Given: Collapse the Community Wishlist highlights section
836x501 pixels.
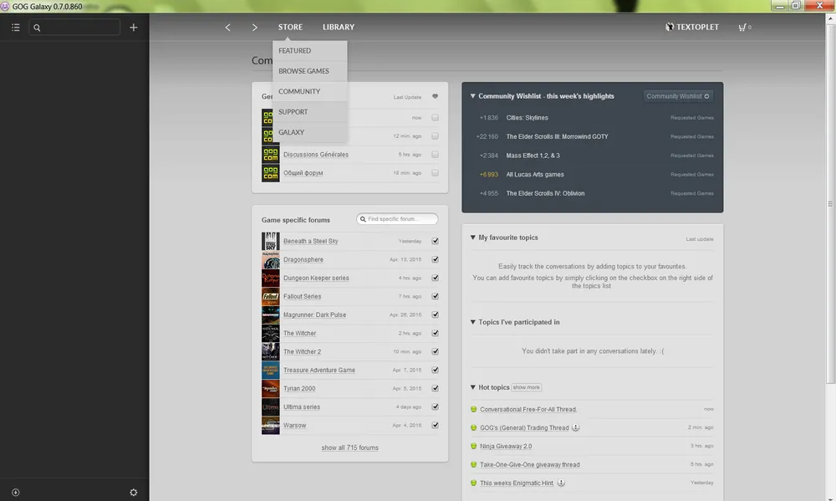Looking at the screenshot, I should click(472, 96).
